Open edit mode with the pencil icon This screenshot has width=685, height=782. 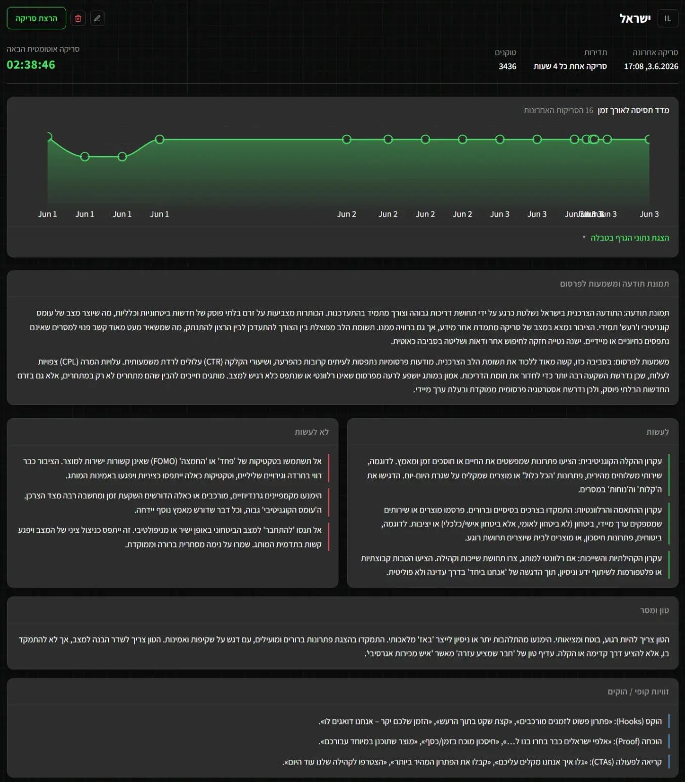(x=97, y=18)
